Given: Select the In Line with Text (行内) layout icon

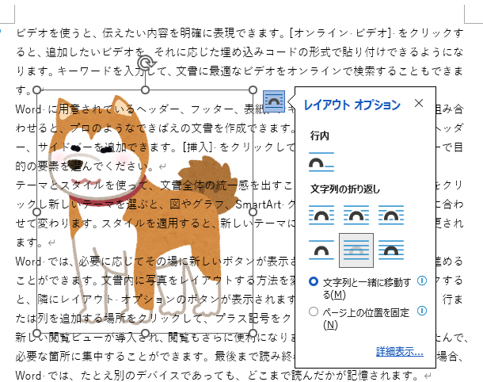Looking at the screenshot, I should (x=321, y=162).
